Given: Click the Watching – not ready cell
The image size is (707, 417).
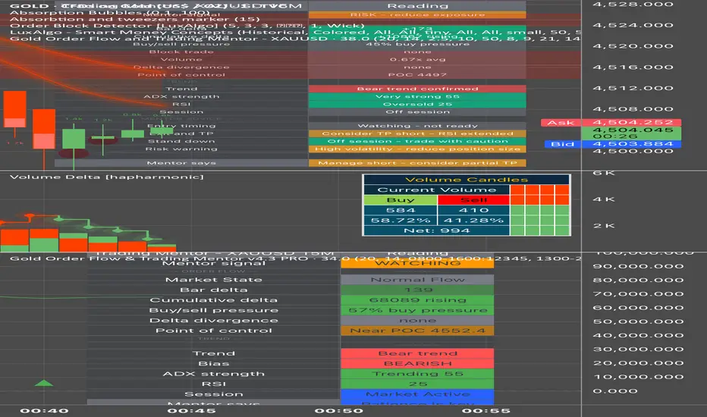Looking at the screenshot, I should [x=417, y=126].
